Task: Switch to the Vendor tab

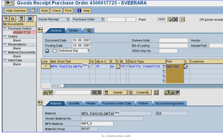Action: (x=73, y=30)
